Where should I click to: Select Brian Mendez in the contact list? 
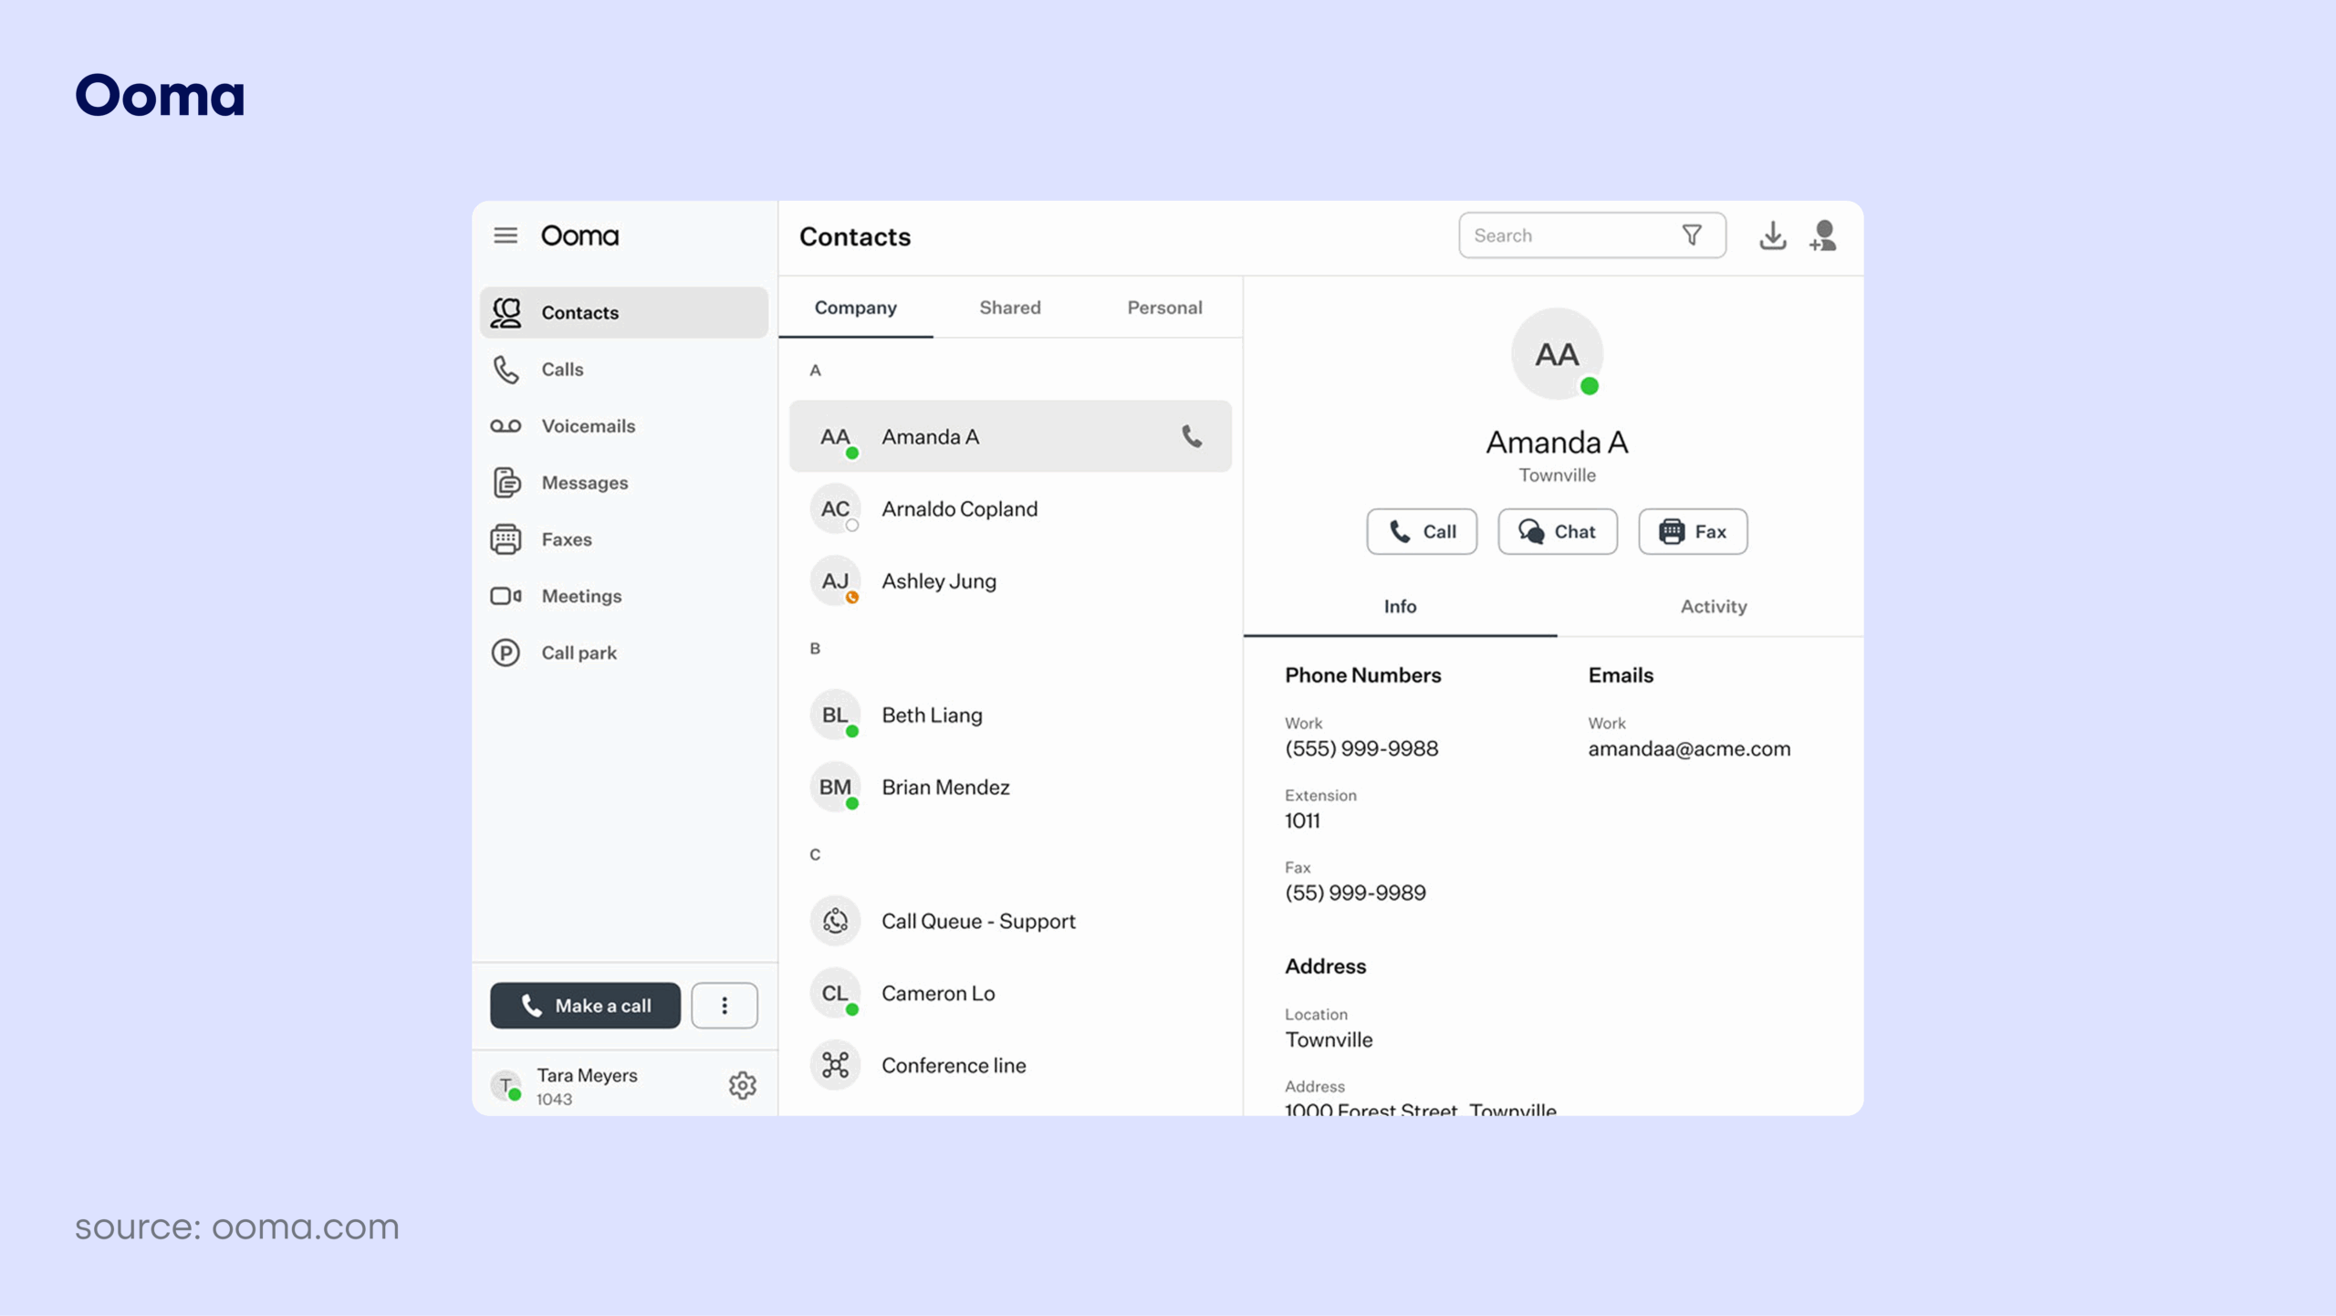click(945, 787)
